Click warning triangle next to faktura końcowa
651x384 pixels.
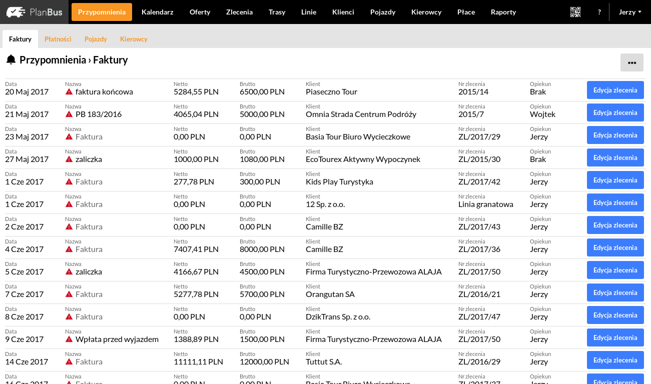69,92
